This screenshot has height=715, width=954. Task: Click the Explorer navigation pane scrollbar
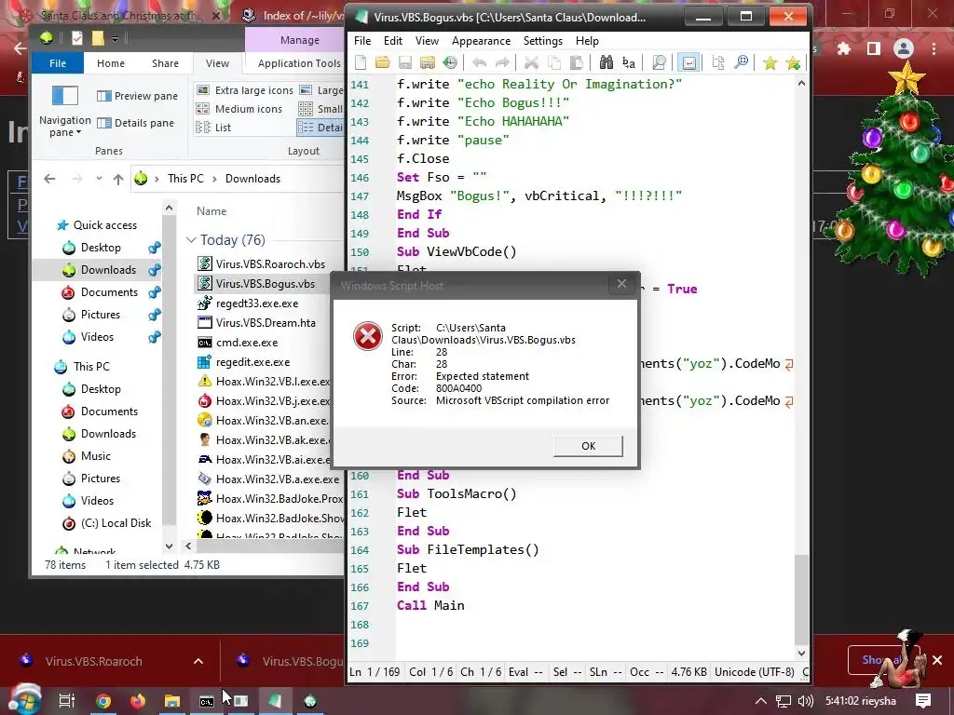(170, 371)
